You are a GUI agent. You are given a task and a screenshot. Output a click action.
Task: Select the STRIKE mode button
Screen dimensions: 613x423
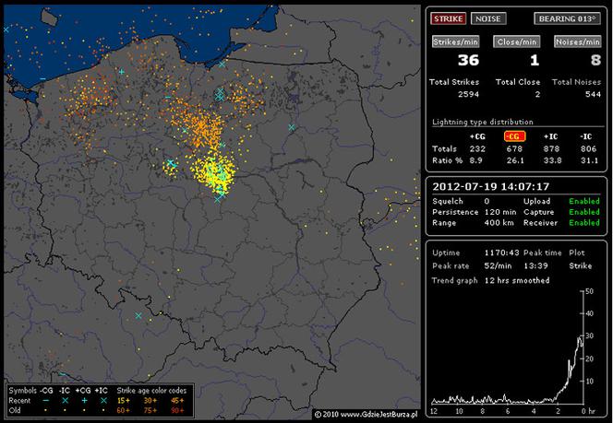click(448, 18)
